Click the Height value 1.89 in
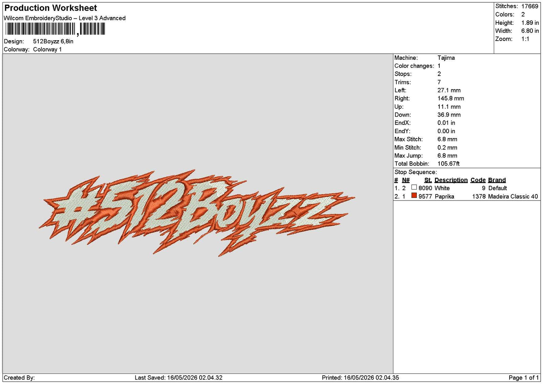 pyautogui.click(x=530, y=23)
